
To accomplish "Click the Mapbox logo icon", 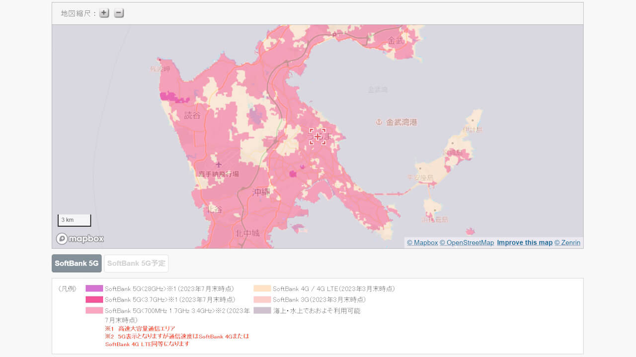I will [61, 238].
